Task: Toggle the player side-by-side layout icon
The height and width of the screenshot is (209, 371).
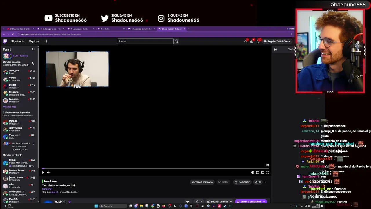Action: click(263, 172)
